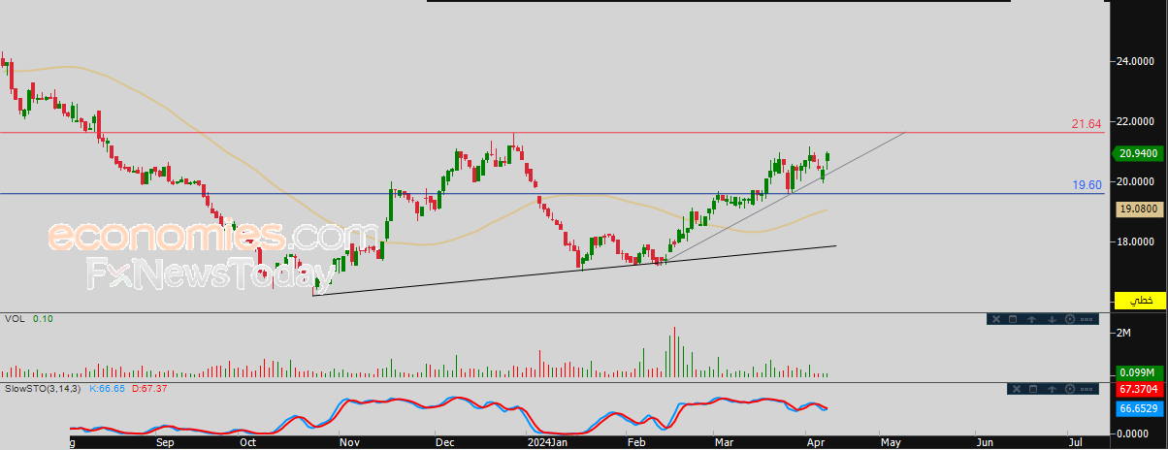
Task: Click the red 21.64 resistance label
Action: tap(1087, 124)
